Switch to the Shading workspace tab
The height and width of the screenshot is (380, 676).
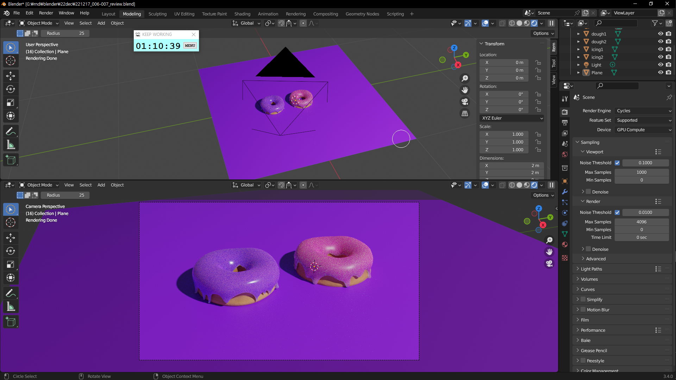pyautogui.click(x=242, y=14)
